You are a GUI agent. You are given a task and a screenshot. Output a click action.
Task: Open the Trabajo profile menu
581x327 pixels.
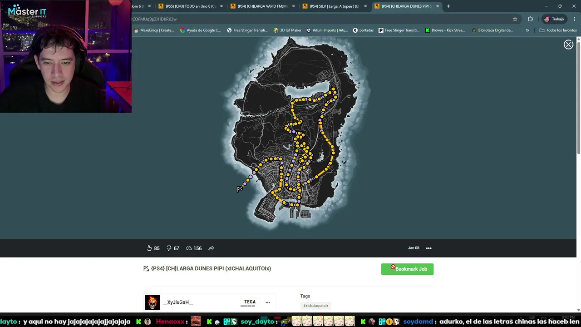(x=554, y=19)
